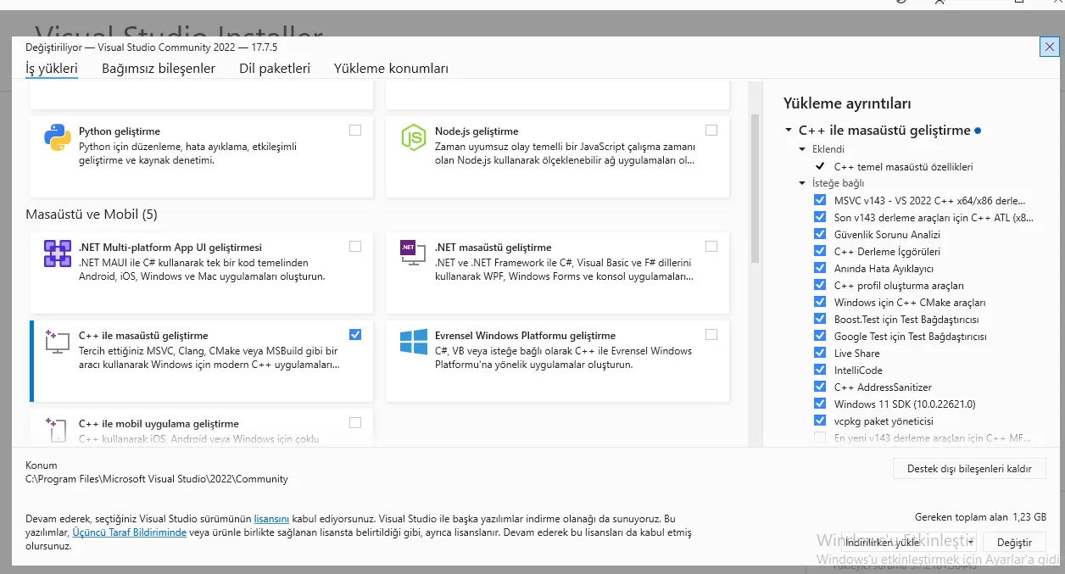Open the Dil paketleri tab
The width and height of the screenshot is (1065, 574).
tap(275, 69)
